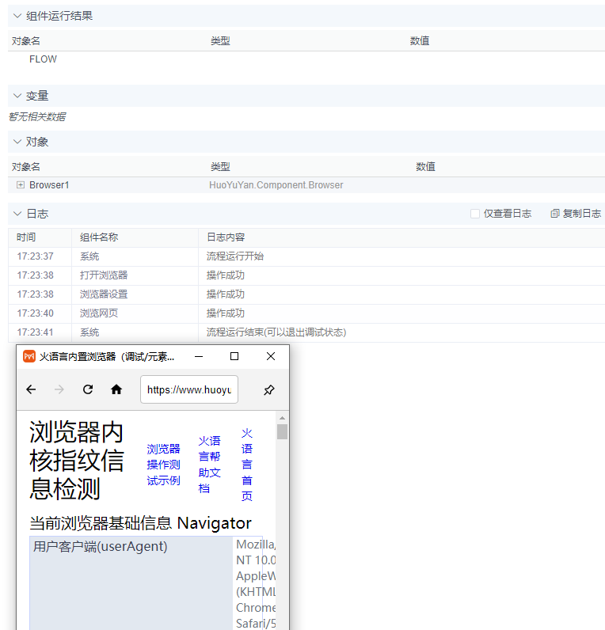The height and width of the screenshot is (630, 605).
Task: Pin the built-in browser window
Action: click(269, 389)
